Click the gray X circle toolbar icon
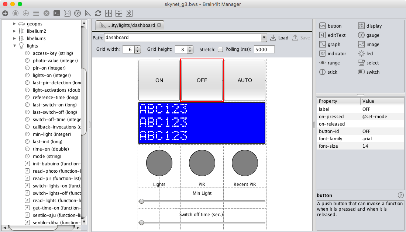 (x=47, y=13)
